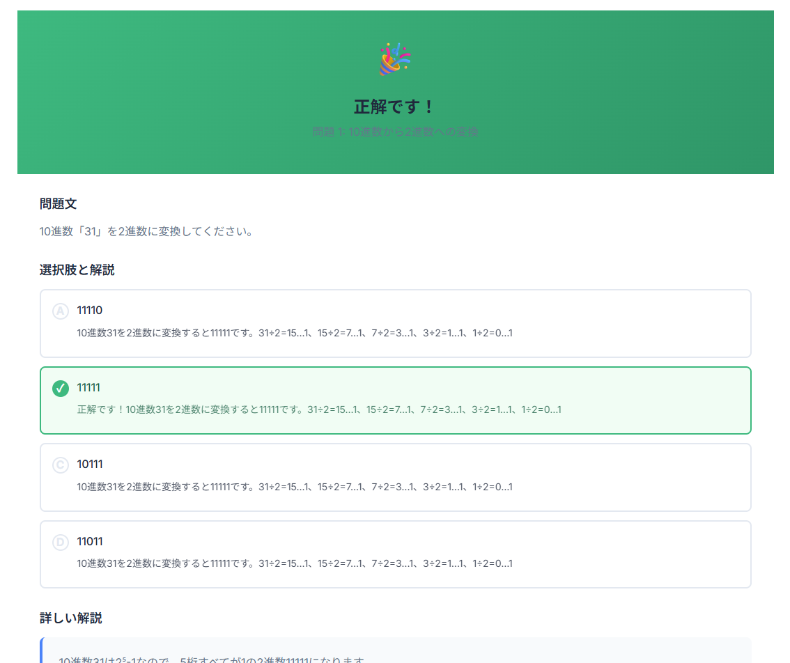The height and width of the screenshot is (663, 790).
Task: Click the 問題 1 subtitle in the banner
Action: click(x=395, y=132)
